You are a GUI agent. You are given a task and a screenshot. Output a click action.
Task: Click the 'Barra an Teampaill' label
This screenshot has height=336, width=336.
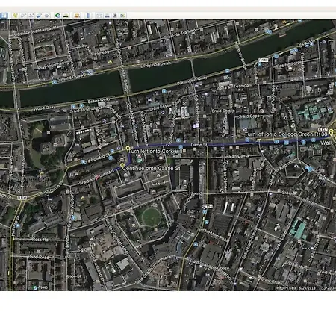(x=234, y=87)
